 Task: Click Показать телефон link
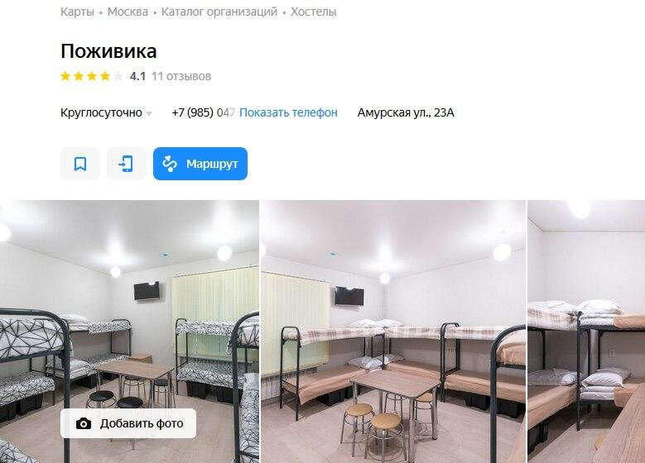(288, 112)
